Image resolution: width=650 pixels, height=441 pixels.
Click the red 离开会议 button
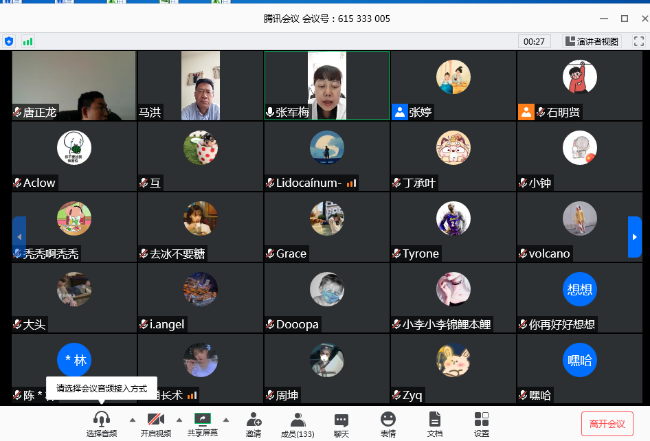point(607,424)
